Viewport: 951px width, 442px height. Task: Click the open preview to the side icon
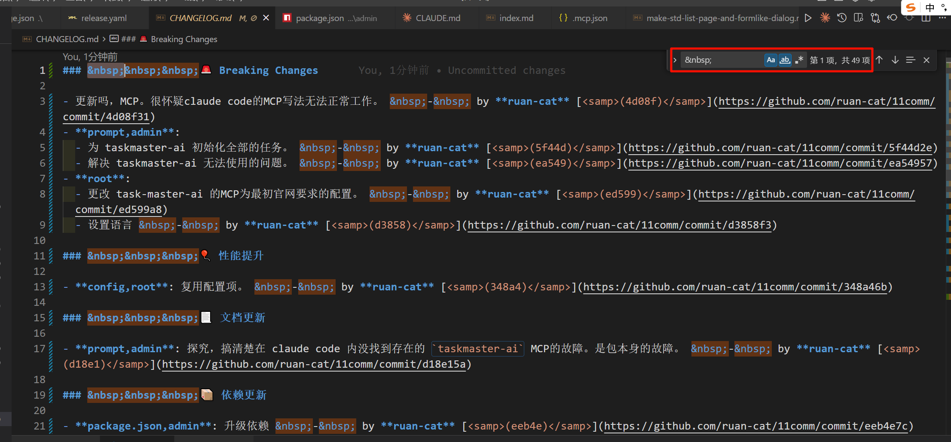pyautogui.click(x=859, y=18)
